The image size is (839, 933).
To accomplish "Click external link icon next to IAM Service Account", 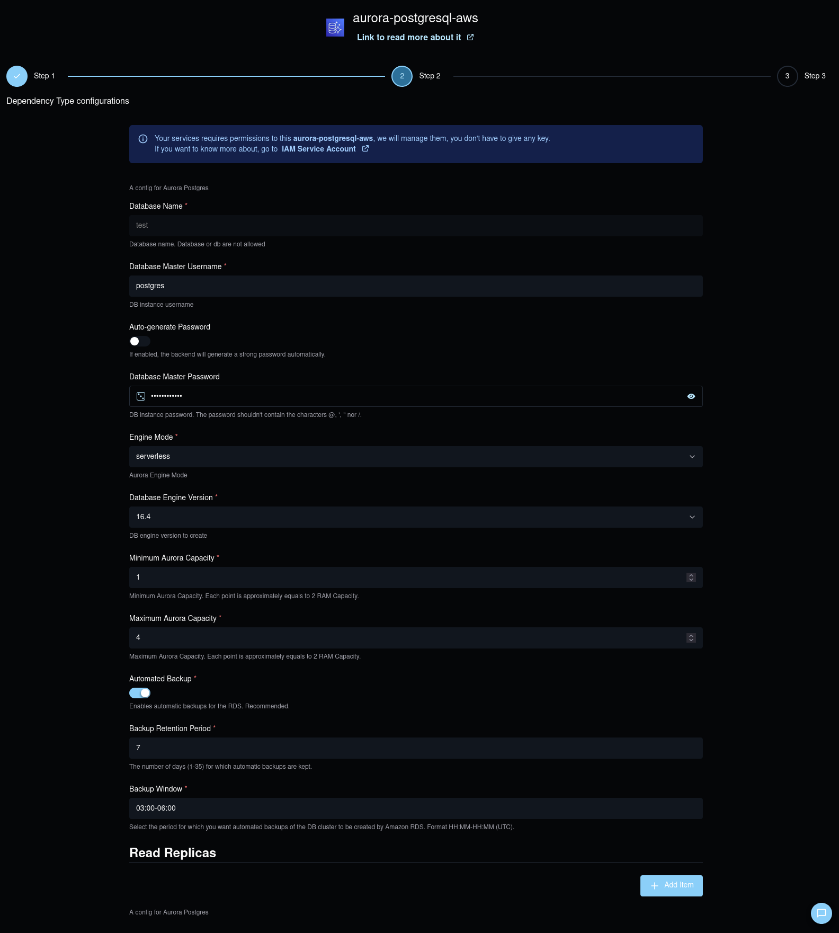I will [365, 149].
